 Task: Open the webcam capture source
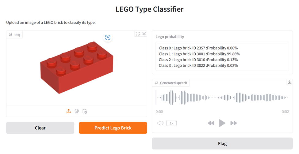pyautogui.click(x=77, y=111)
